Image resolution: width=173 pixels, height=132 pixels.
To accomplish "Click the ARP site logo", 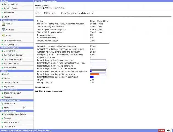I will pos(165,130).
